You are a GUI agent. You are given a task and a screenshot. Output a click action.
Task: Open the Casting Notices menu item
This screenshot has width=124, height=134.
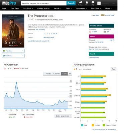(x=43, y=8)
